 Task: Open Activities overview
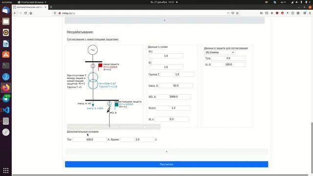(x=7, y=2)
